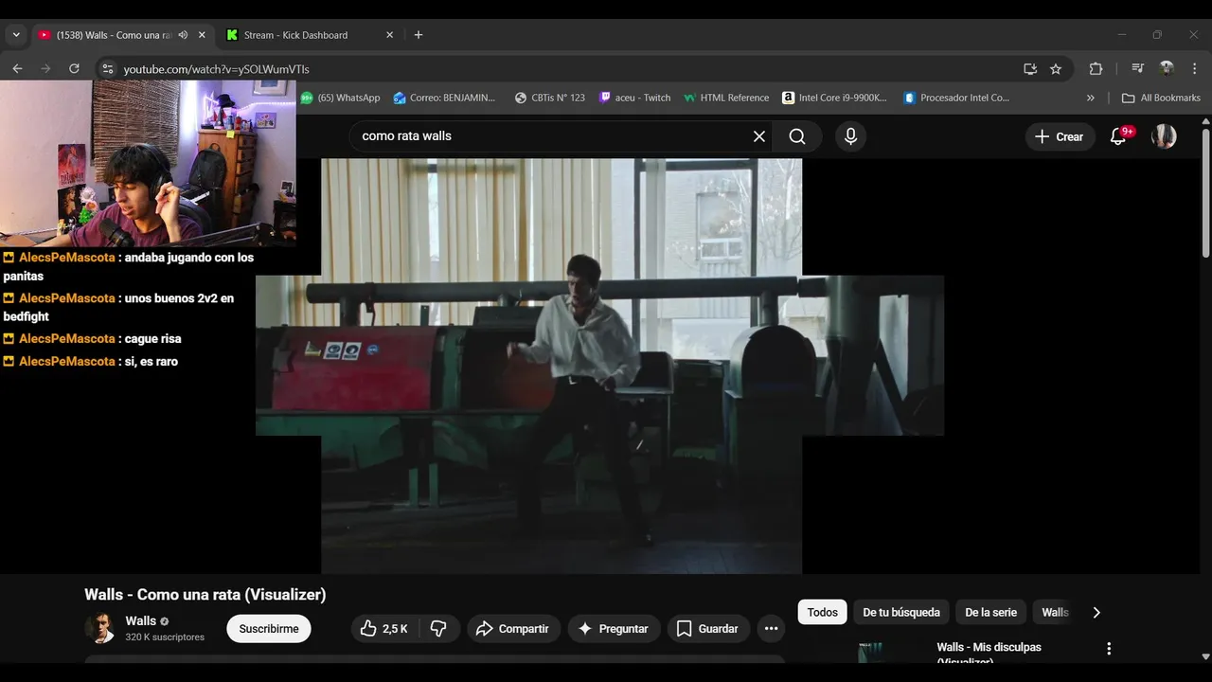Viewport: 1212px width, 682px height.
Task: Select the Todos filter chip
Action: coord(822,613)
